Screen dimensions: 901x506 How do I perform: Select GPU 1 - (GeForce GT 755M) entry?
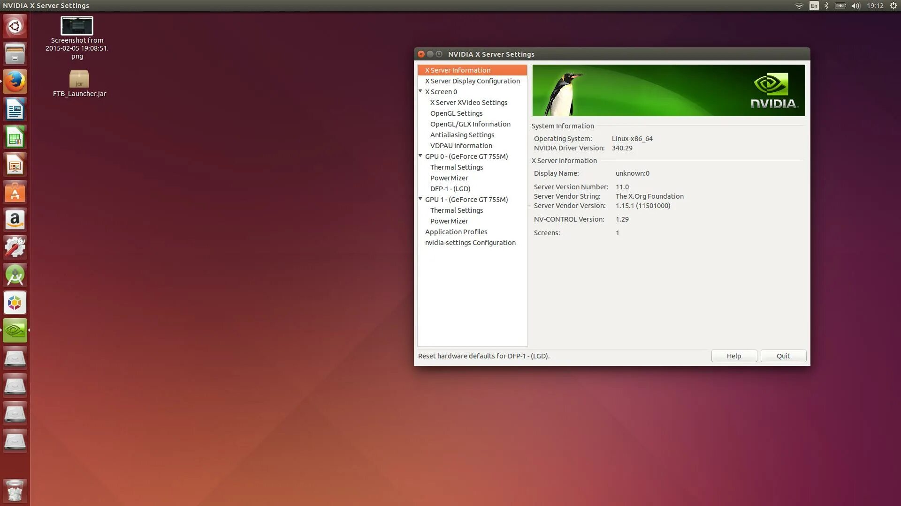(466, 200)
